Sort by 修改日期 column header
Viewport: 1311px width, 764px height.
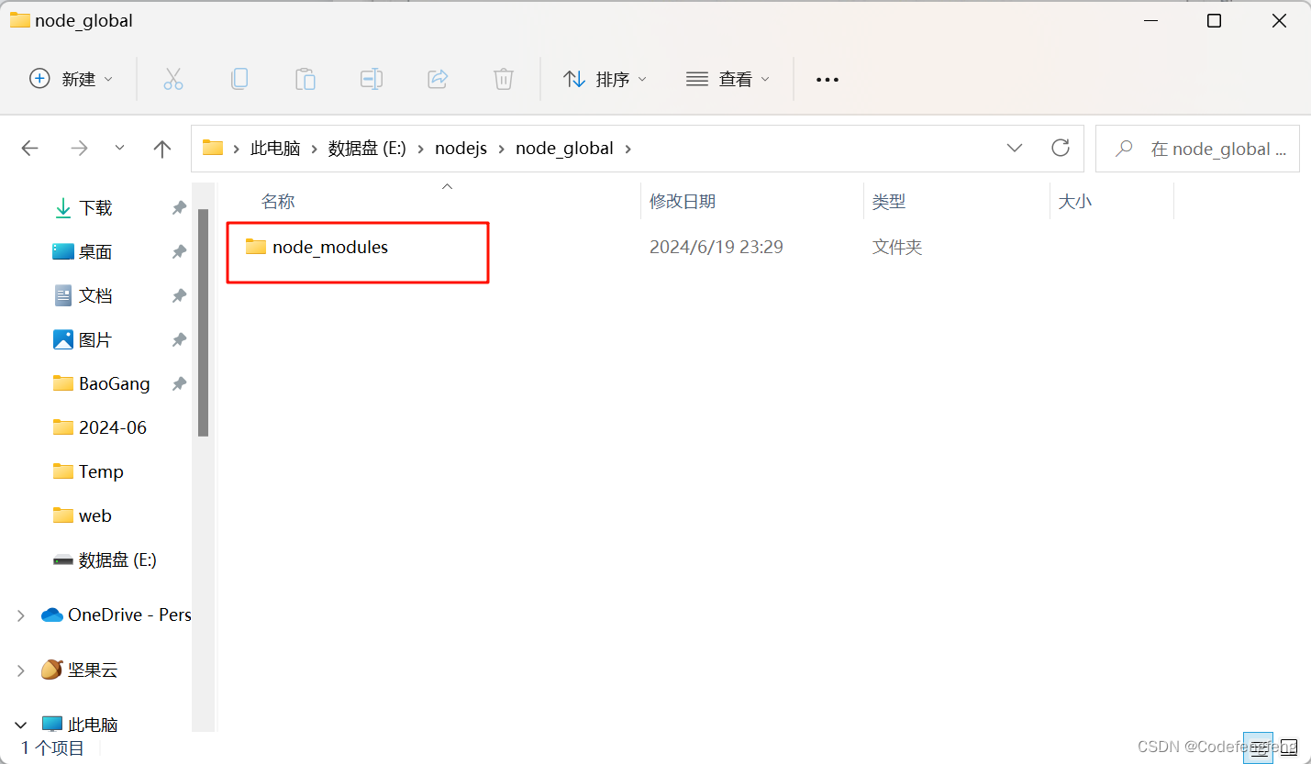683,202
